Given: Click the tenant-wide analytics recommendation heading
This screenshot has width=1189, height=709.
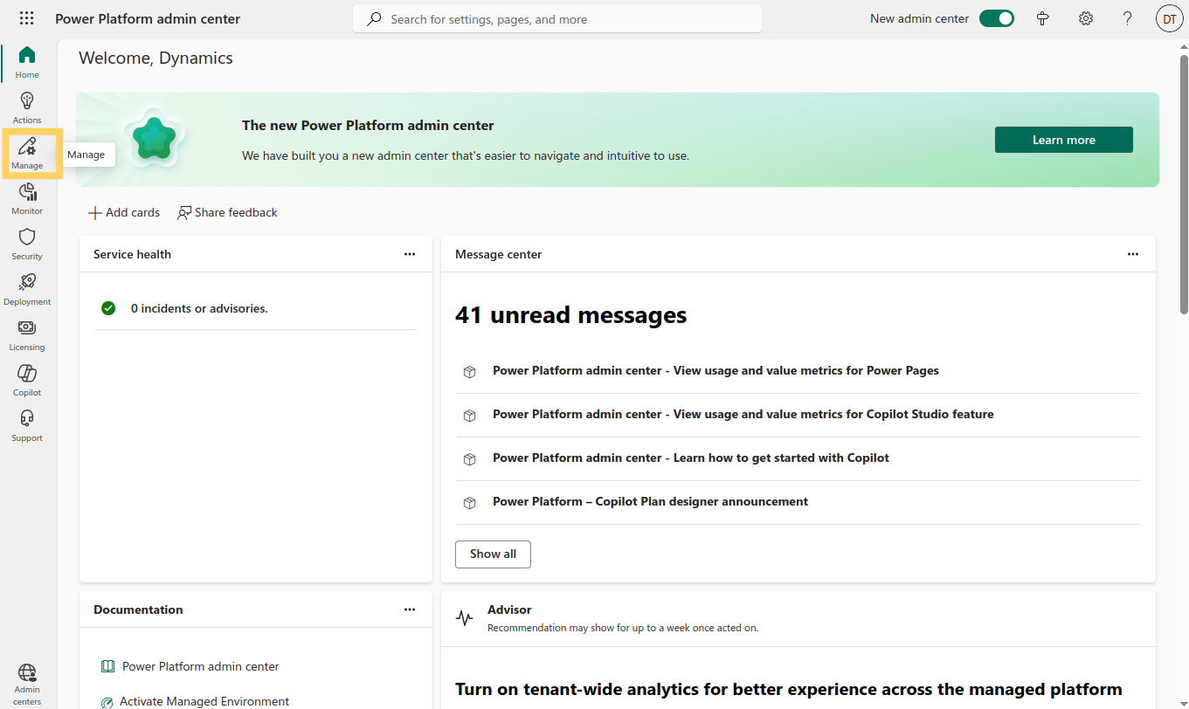Looking at the screenshot, I should pyautogui.click(x=789, y=690).
